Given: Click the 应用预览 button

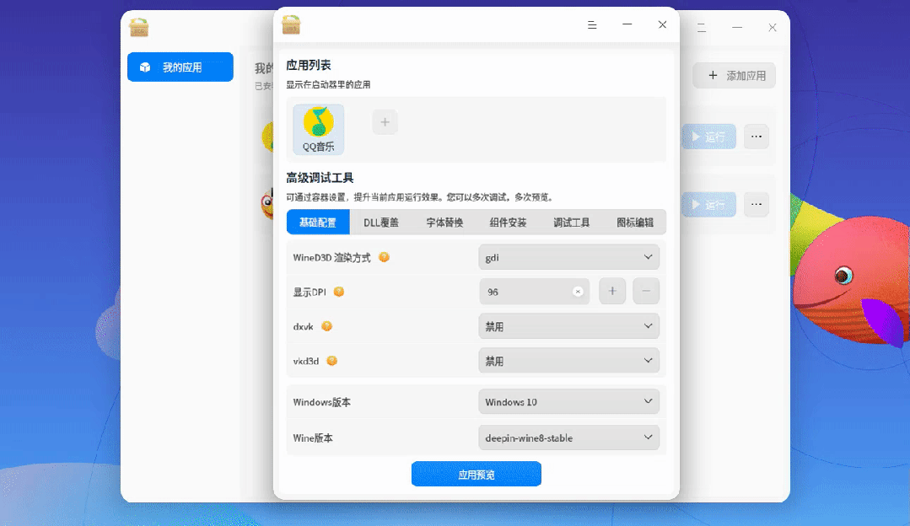Looking at the screenshot, I should click(477, 475).
